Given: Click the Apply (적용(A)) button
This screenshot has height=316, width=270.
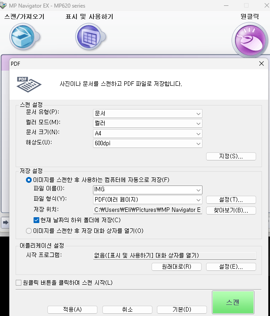Looking at the screenshot, I should point(72,309).
